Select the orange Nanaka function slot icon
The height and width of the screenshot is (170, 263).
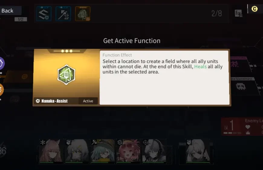(83, 14)
